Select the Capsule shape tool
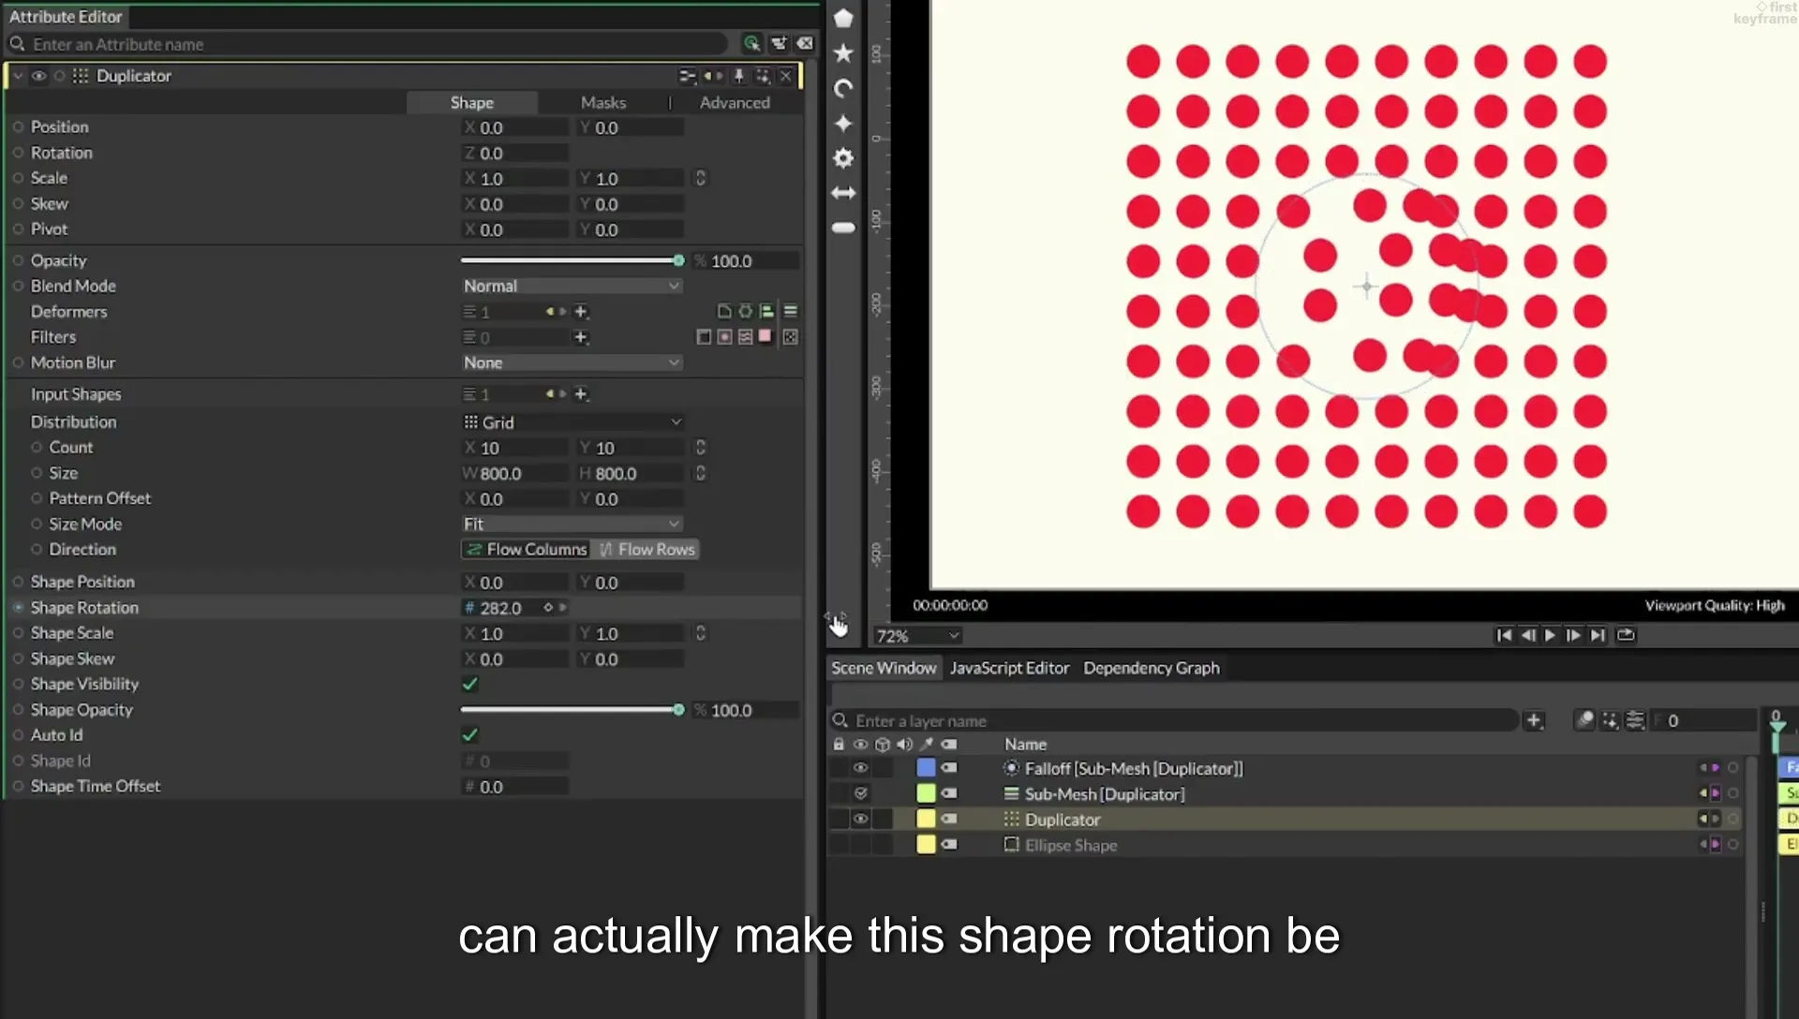 tap(843, 228)
